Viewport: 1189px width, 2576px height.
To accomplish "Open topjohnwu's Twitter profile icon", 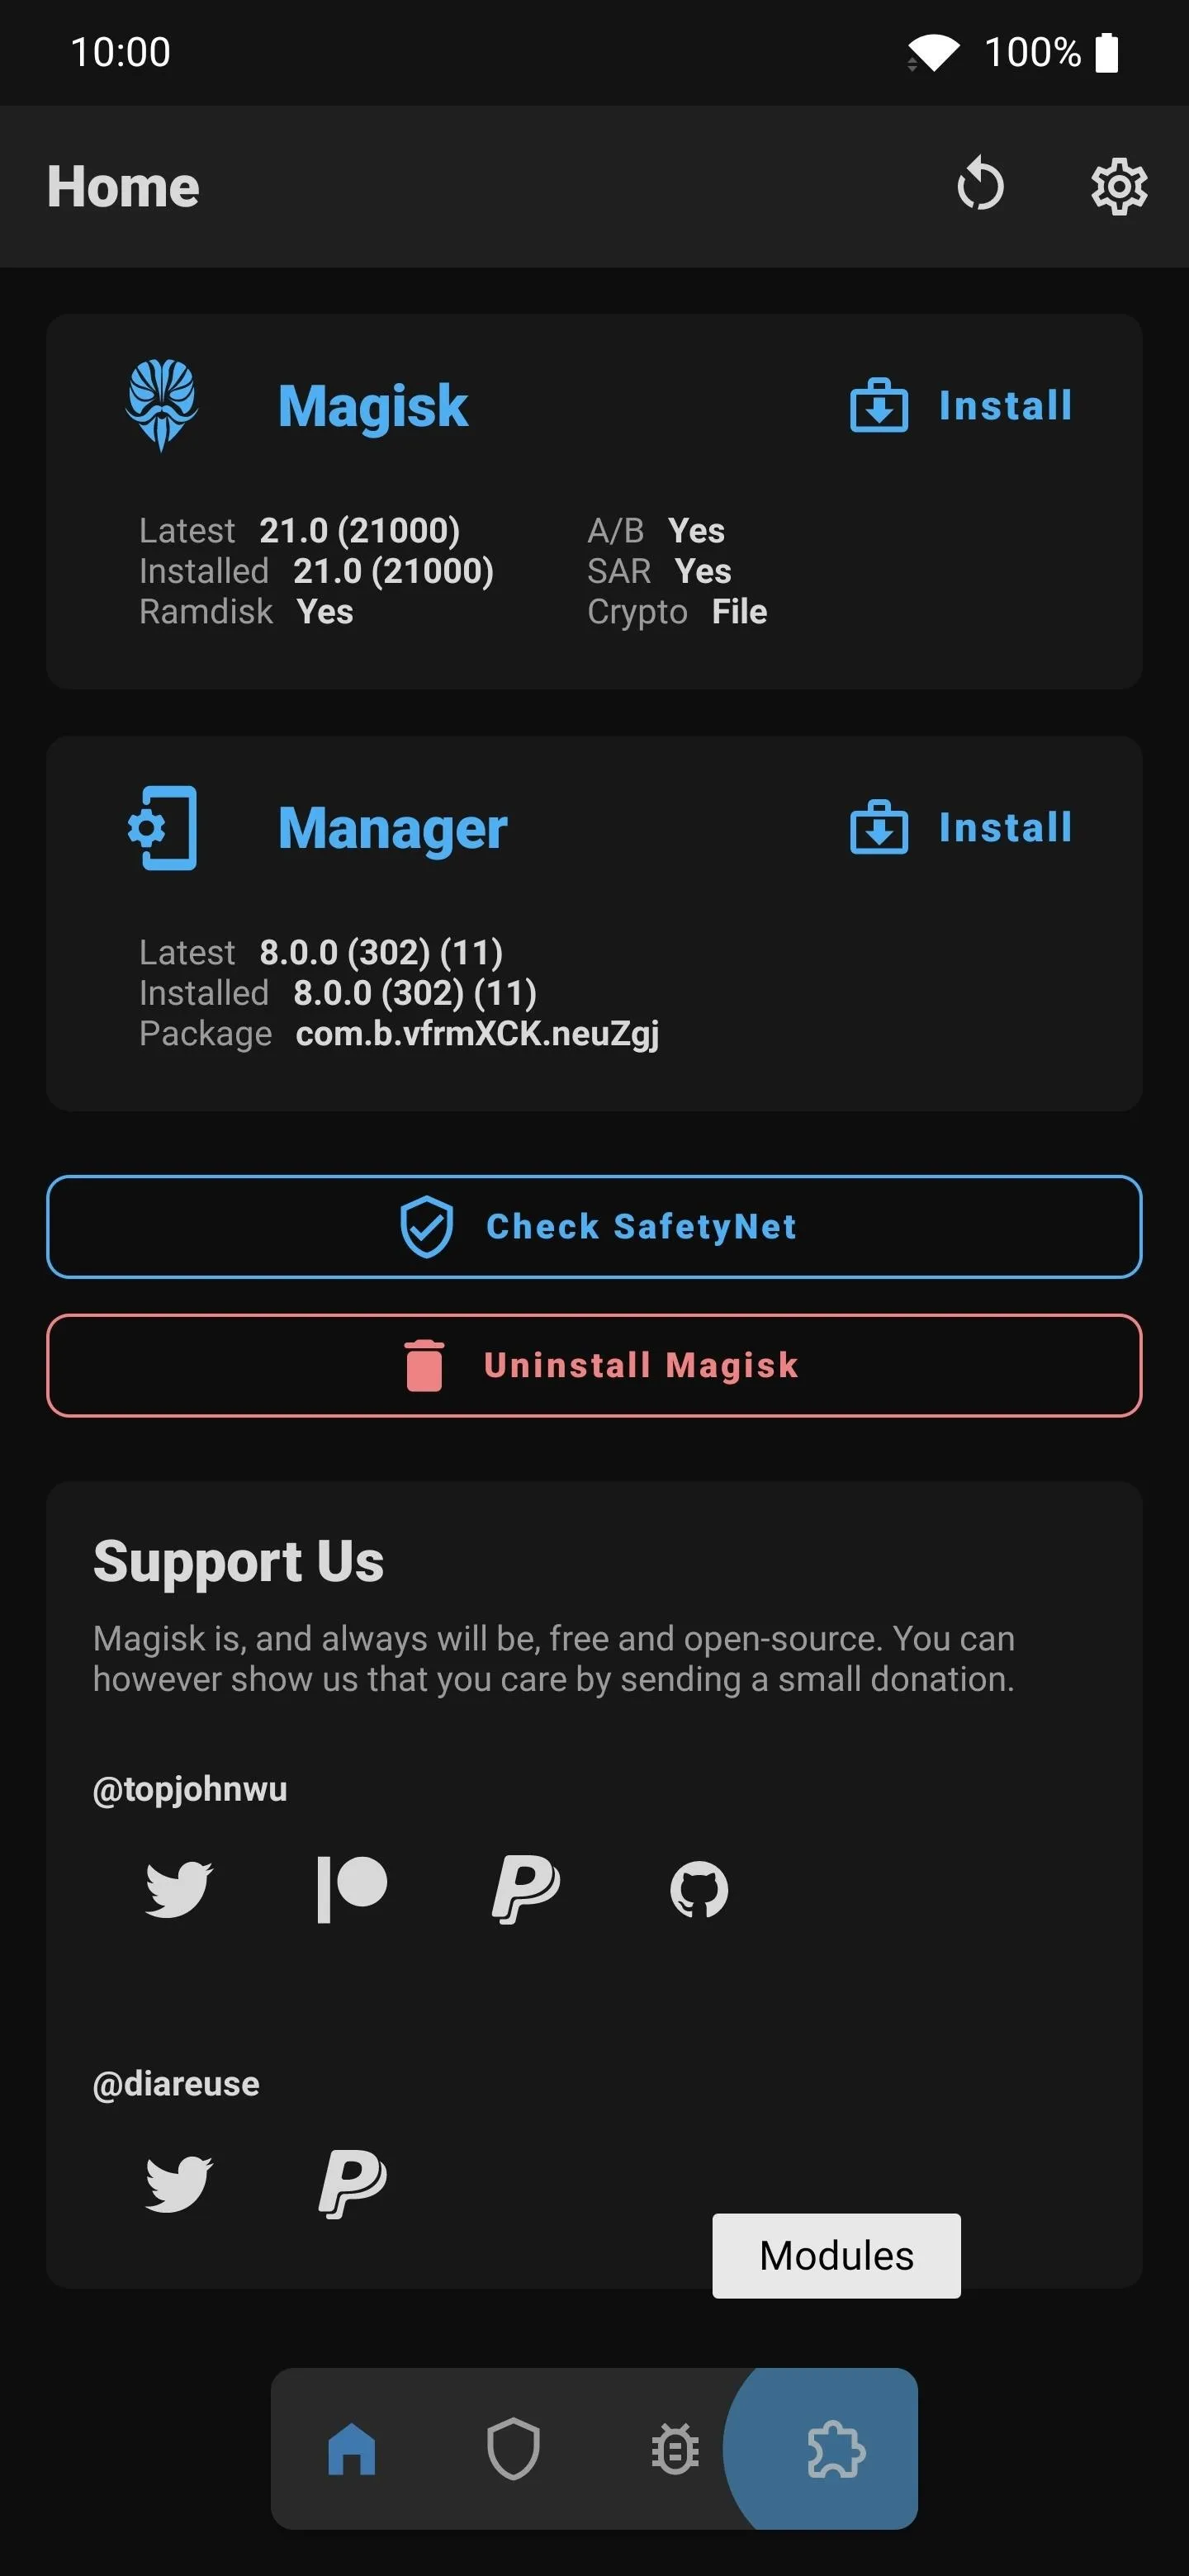I will click(178, 1888).
